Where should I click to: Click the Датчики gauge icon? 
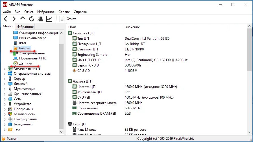tap(16, 63)
